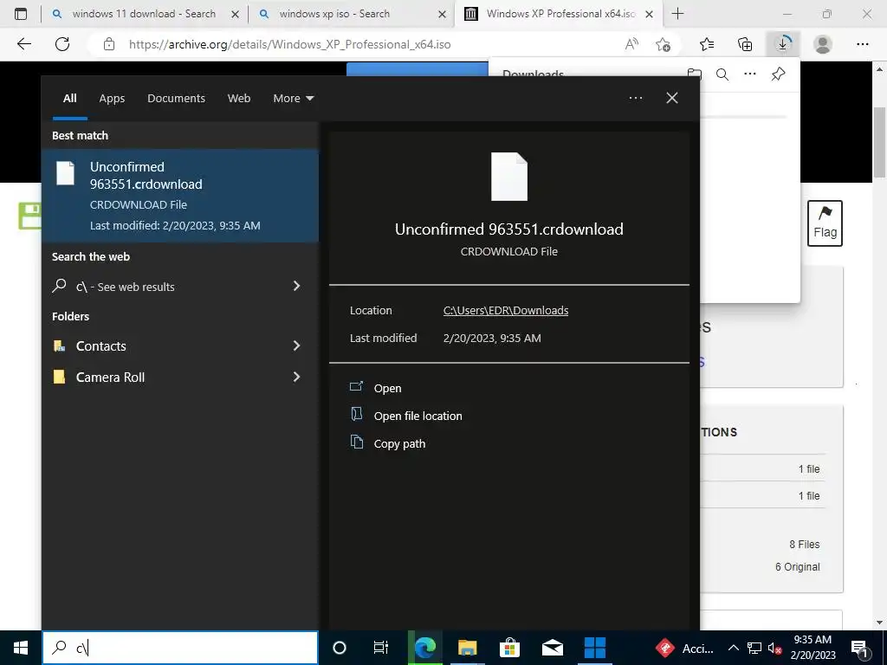Open Microsoft Store from taskbar

(x=509, y=648)
